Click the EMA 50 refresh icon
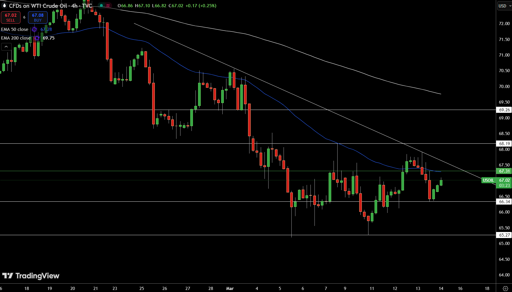512x292 pixels. point(34,29)
